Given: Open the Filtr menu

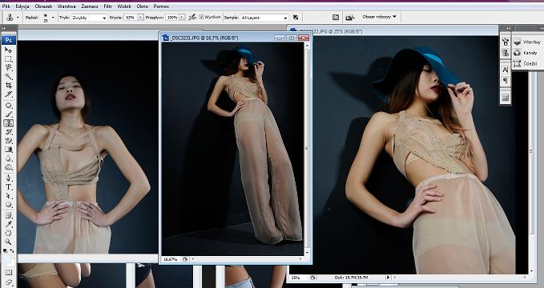Looking at the screenshot, I should coord(108,6).
